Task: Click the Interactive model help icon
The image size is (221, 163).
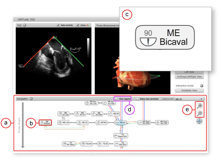Action: tap(202, 86)
